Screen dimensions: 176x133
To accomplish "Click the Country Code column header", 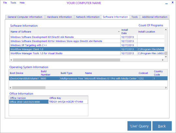I will click(x=160, y=73).
